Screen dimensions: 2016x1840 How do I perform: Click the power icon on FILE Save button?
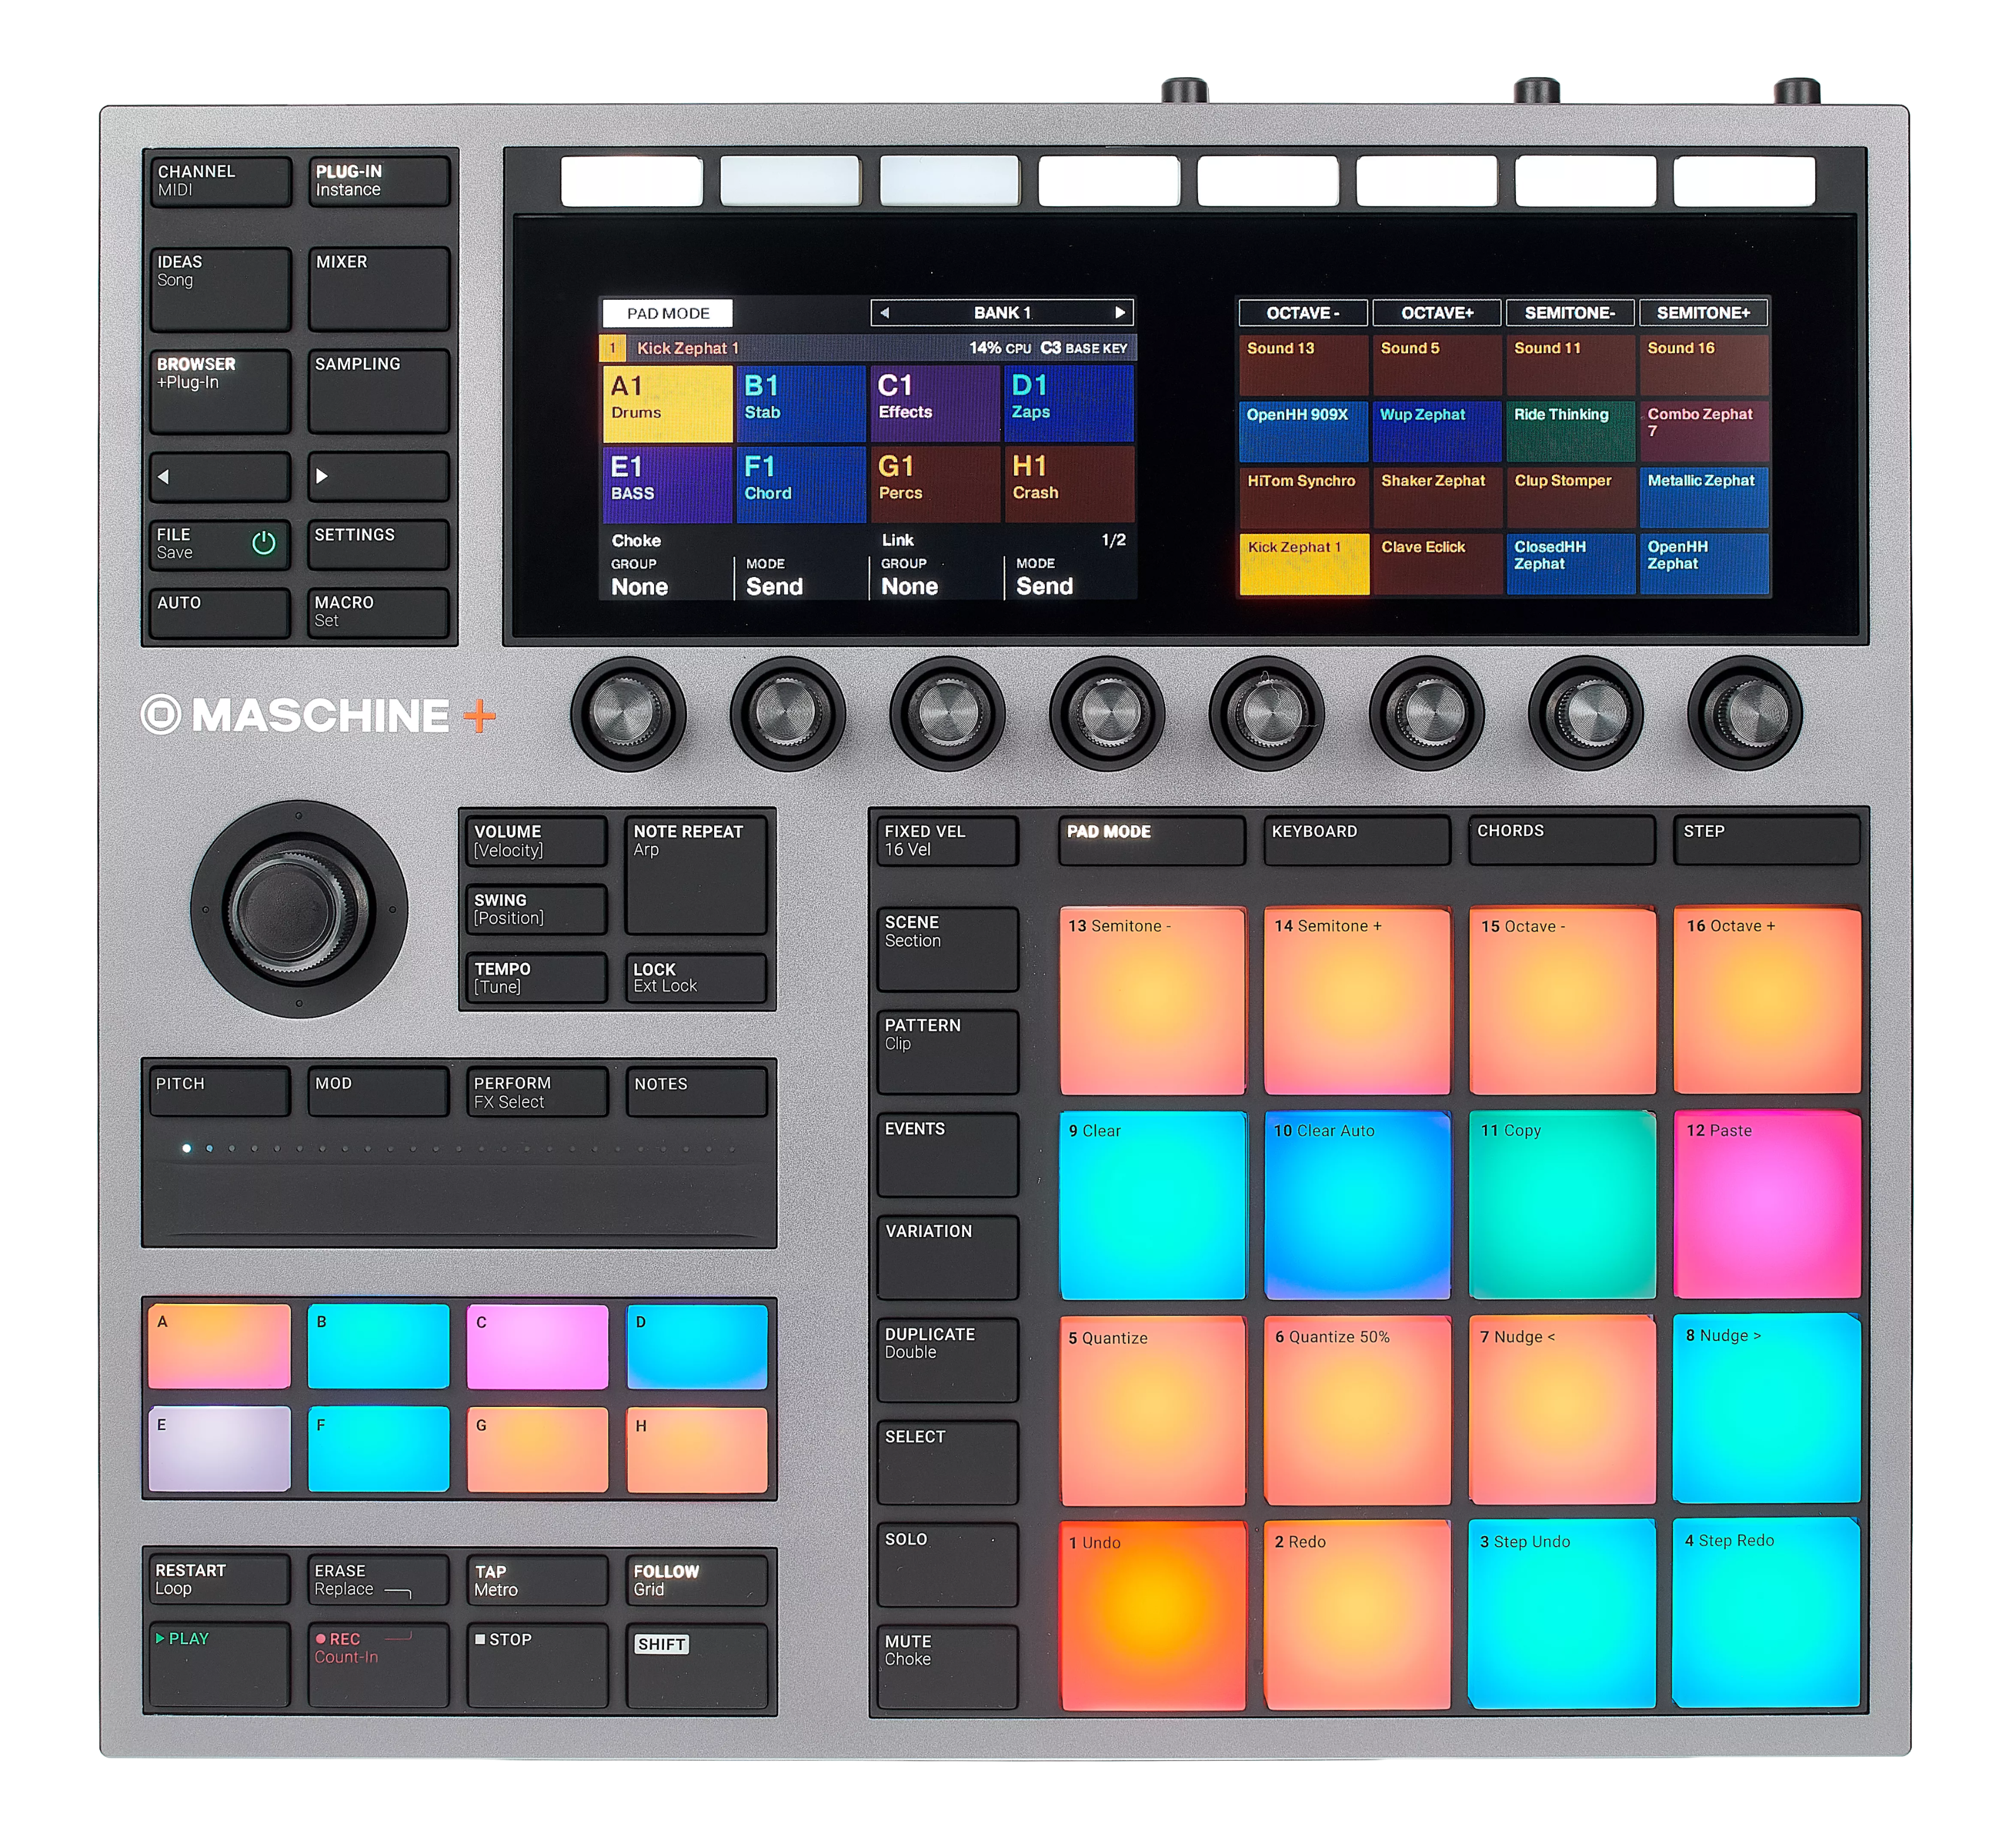click(263, 543)
